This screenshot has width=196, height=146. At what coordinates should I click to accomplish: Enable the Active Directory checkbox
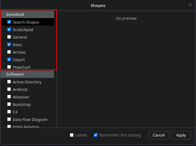9,82
